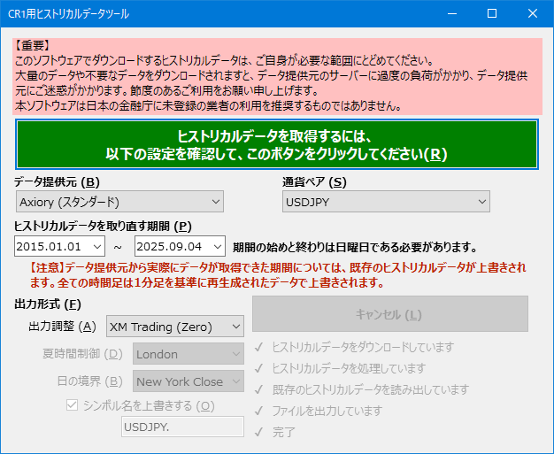Open the 夏時間制御 London dropdown
The width and height of the screenshot is (554, 454).
[189, 354]
